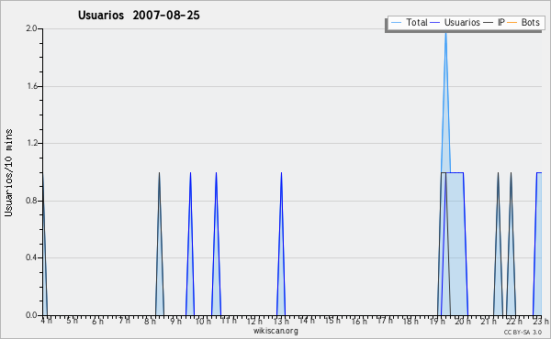Click the '7 h' x-axis label
This screenshot has height=339, width=551.
click(x=124, y=321)
